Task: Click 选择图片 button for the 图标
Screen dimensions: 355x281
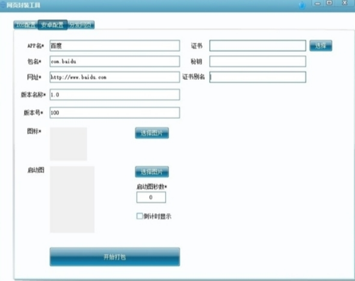Action: 152,133
